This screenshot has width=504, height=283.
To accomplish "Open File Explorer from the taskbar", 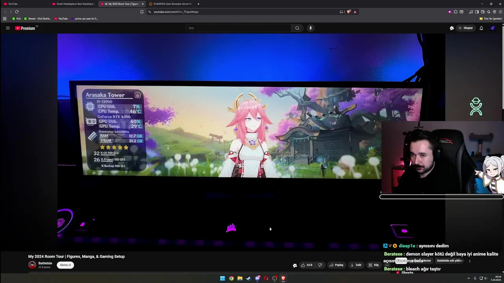I will tap(240, 278).
